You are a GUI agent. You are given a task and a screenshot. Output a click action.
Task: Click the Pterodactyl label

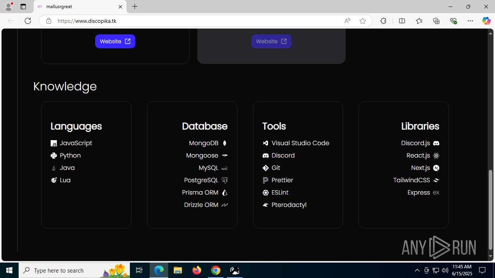[x=289, y=205]
